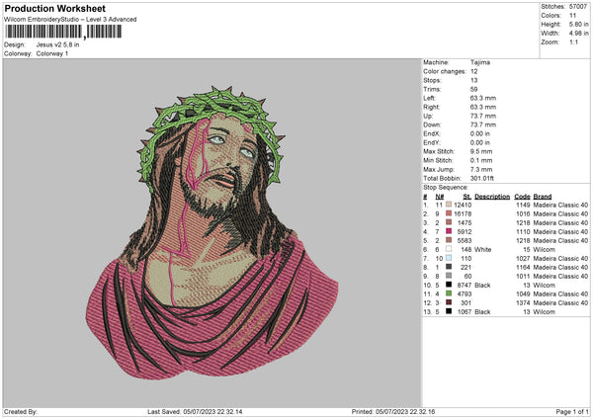Click the 'Min Stitch:' value 0.1 mm
This screenshot has height=419, width=593.
[x=481, y=160]
